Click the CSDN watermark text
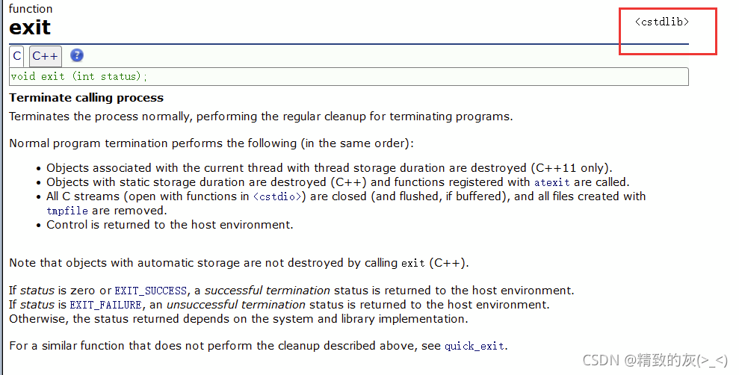Image resolution: width=739 pixels, height=375 pixels. (655, 360)
